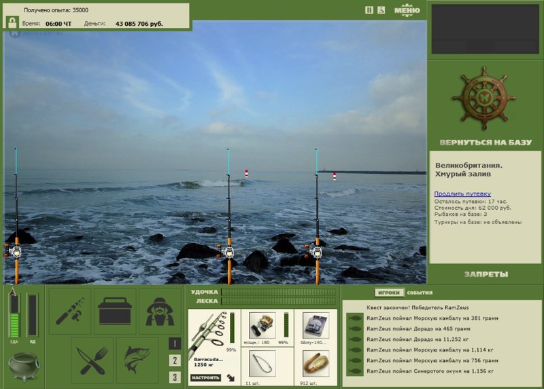Click fish icon beside Морскую камбалу 756 грамм
The width and height of the screenshot is (544, 389).
354,360
